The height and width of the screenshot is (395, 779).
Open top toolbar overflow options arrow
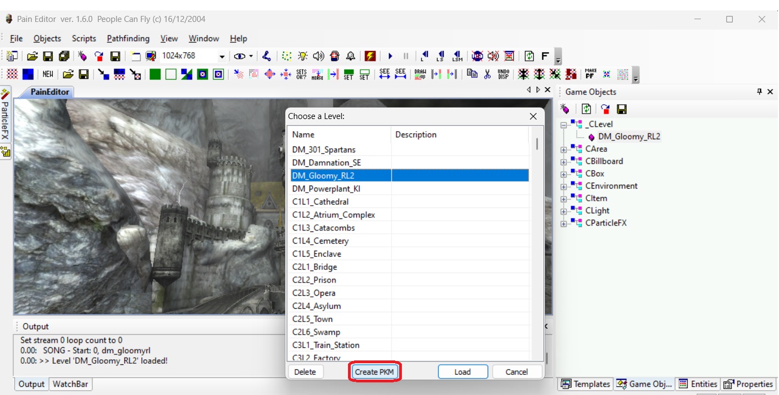pyautogui.click(x=558, y=57)
